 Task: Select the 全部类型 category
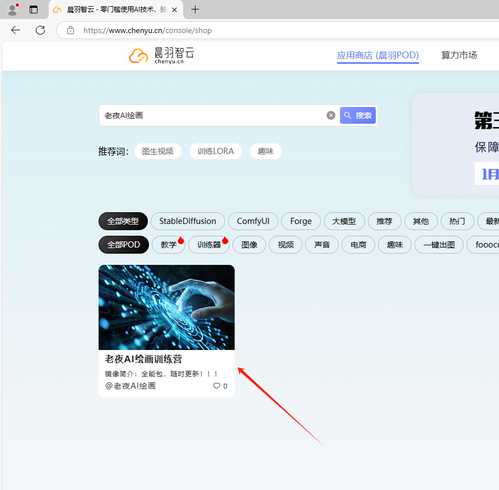pos(123,221)
